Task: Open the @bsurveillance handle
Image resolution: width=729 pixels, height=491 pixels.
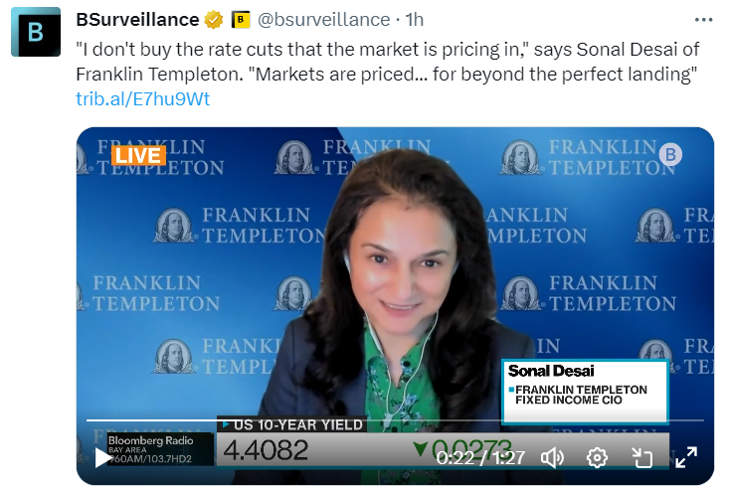Action: 324,20
